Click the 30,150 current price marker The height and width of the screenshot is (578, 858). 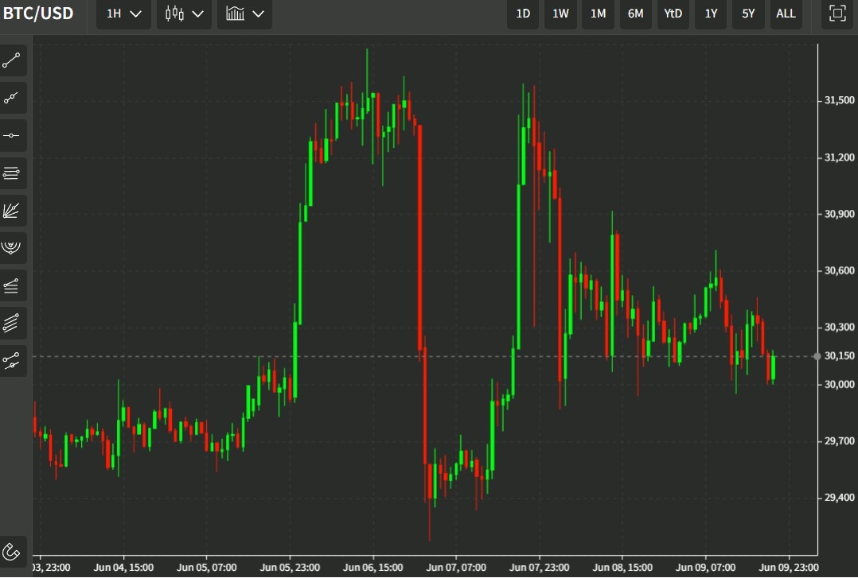coord(840,356)
